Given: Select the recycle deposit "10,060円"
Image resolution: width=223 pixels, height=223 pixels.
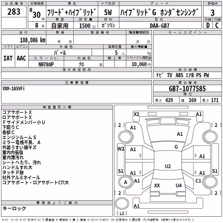Looking at the screenshot, I should tap(141, 64).
